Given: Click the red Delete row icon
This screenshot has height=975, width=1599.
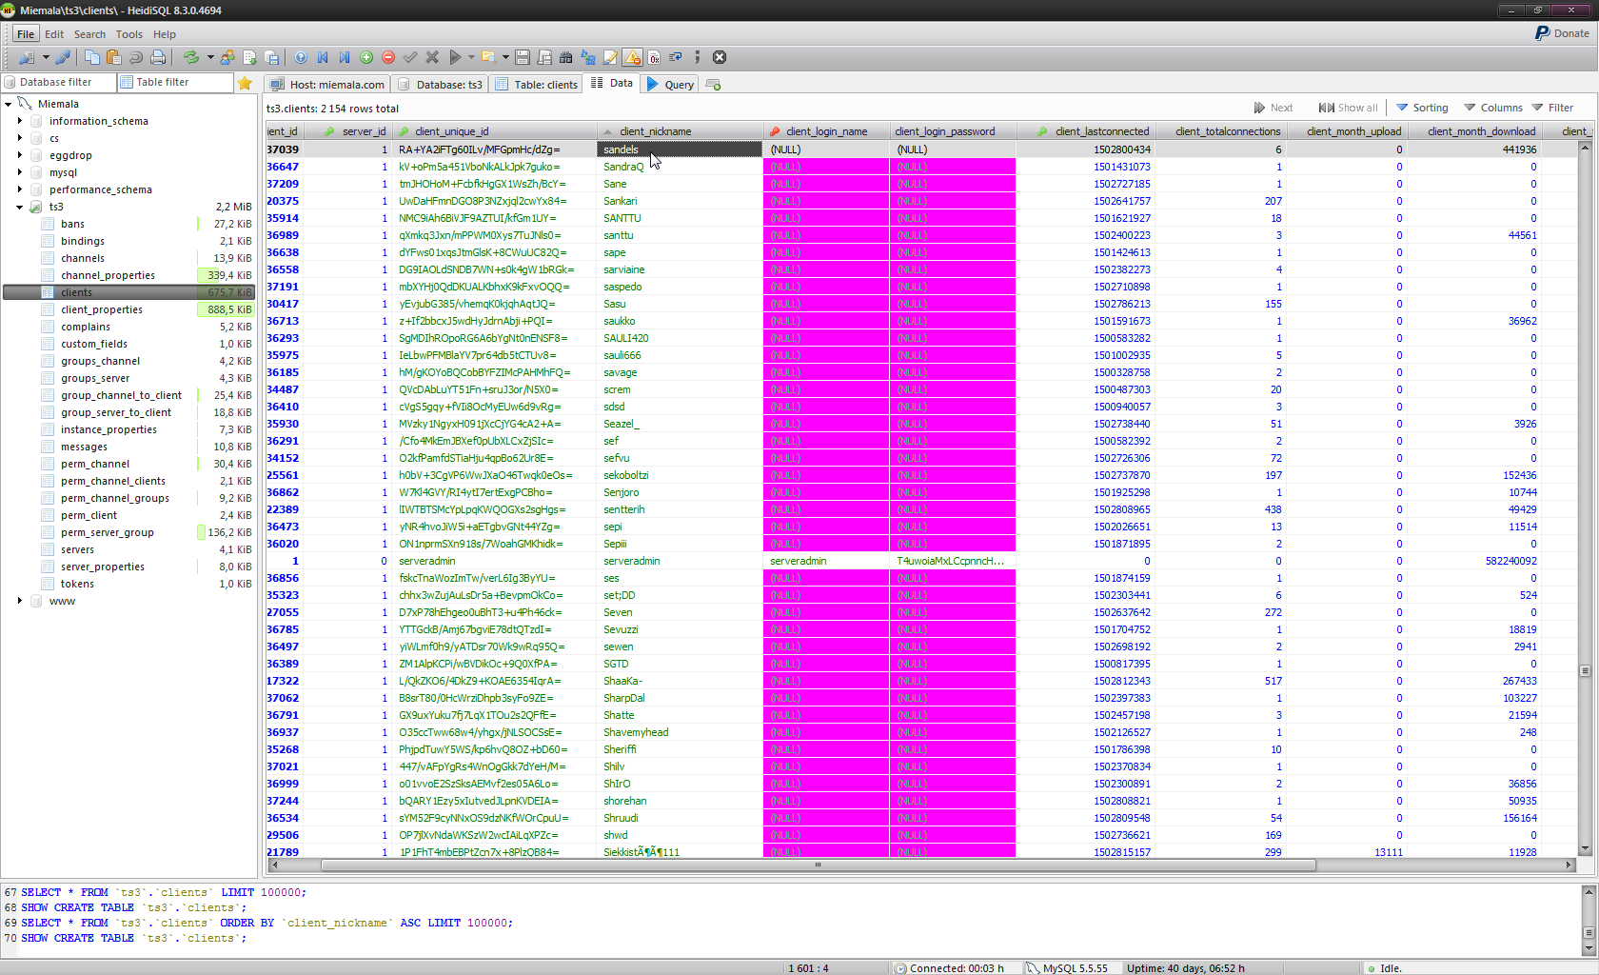Looking at the screenshot, I should tap(388, 57).
